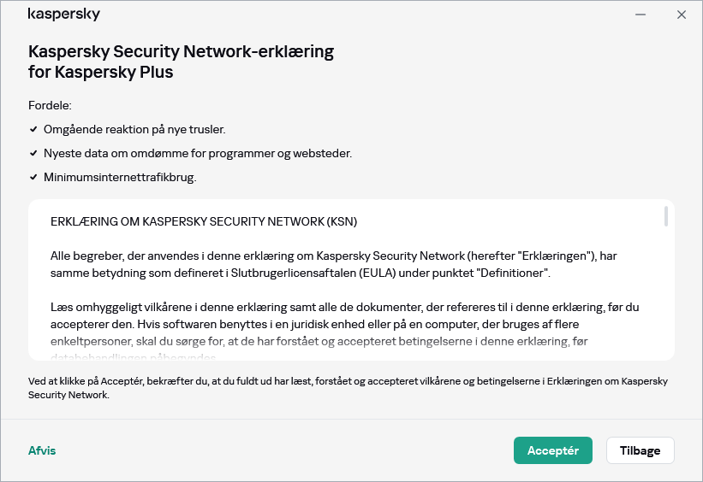Click the "ERKLÆRING OM KASPERSKY SECURITY NETWORK (KSN)" heading
The width and height of the screenshot is (703, 482).
coord(204,221)
